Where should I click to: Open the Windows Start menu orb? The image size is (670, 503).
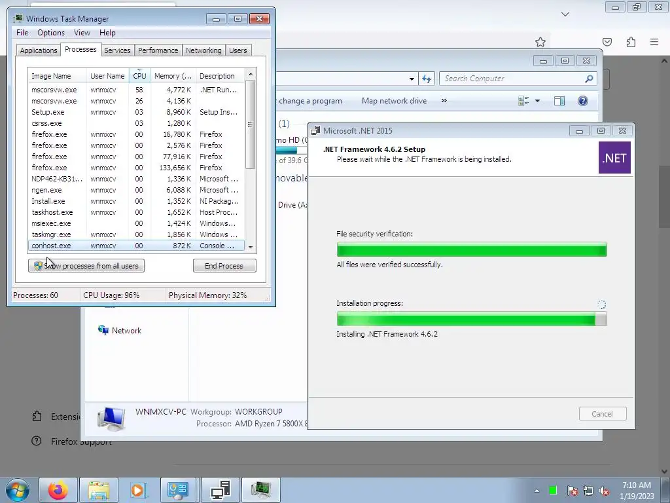coord(18,490)
